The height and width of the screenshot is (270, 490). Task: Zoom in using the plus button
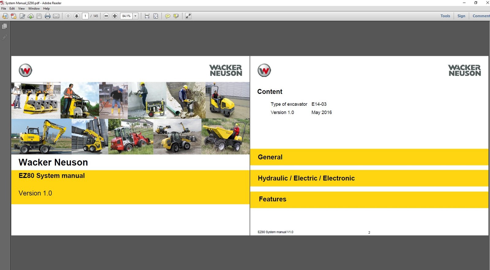coord(115,16)
